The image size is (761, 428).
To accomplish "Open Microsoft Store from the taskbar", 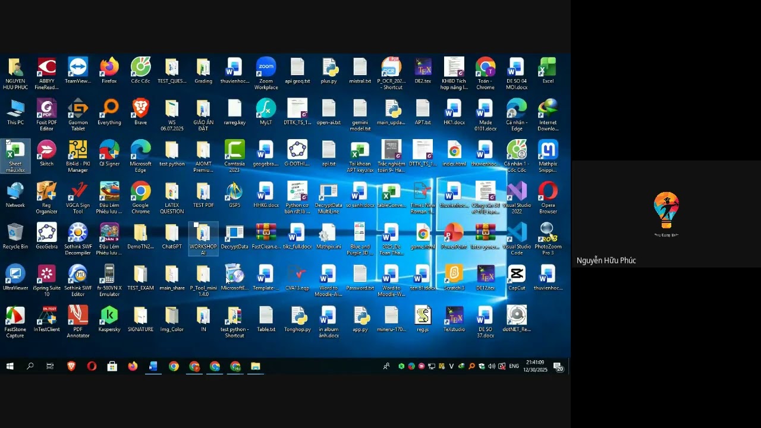I will point(112,366).
